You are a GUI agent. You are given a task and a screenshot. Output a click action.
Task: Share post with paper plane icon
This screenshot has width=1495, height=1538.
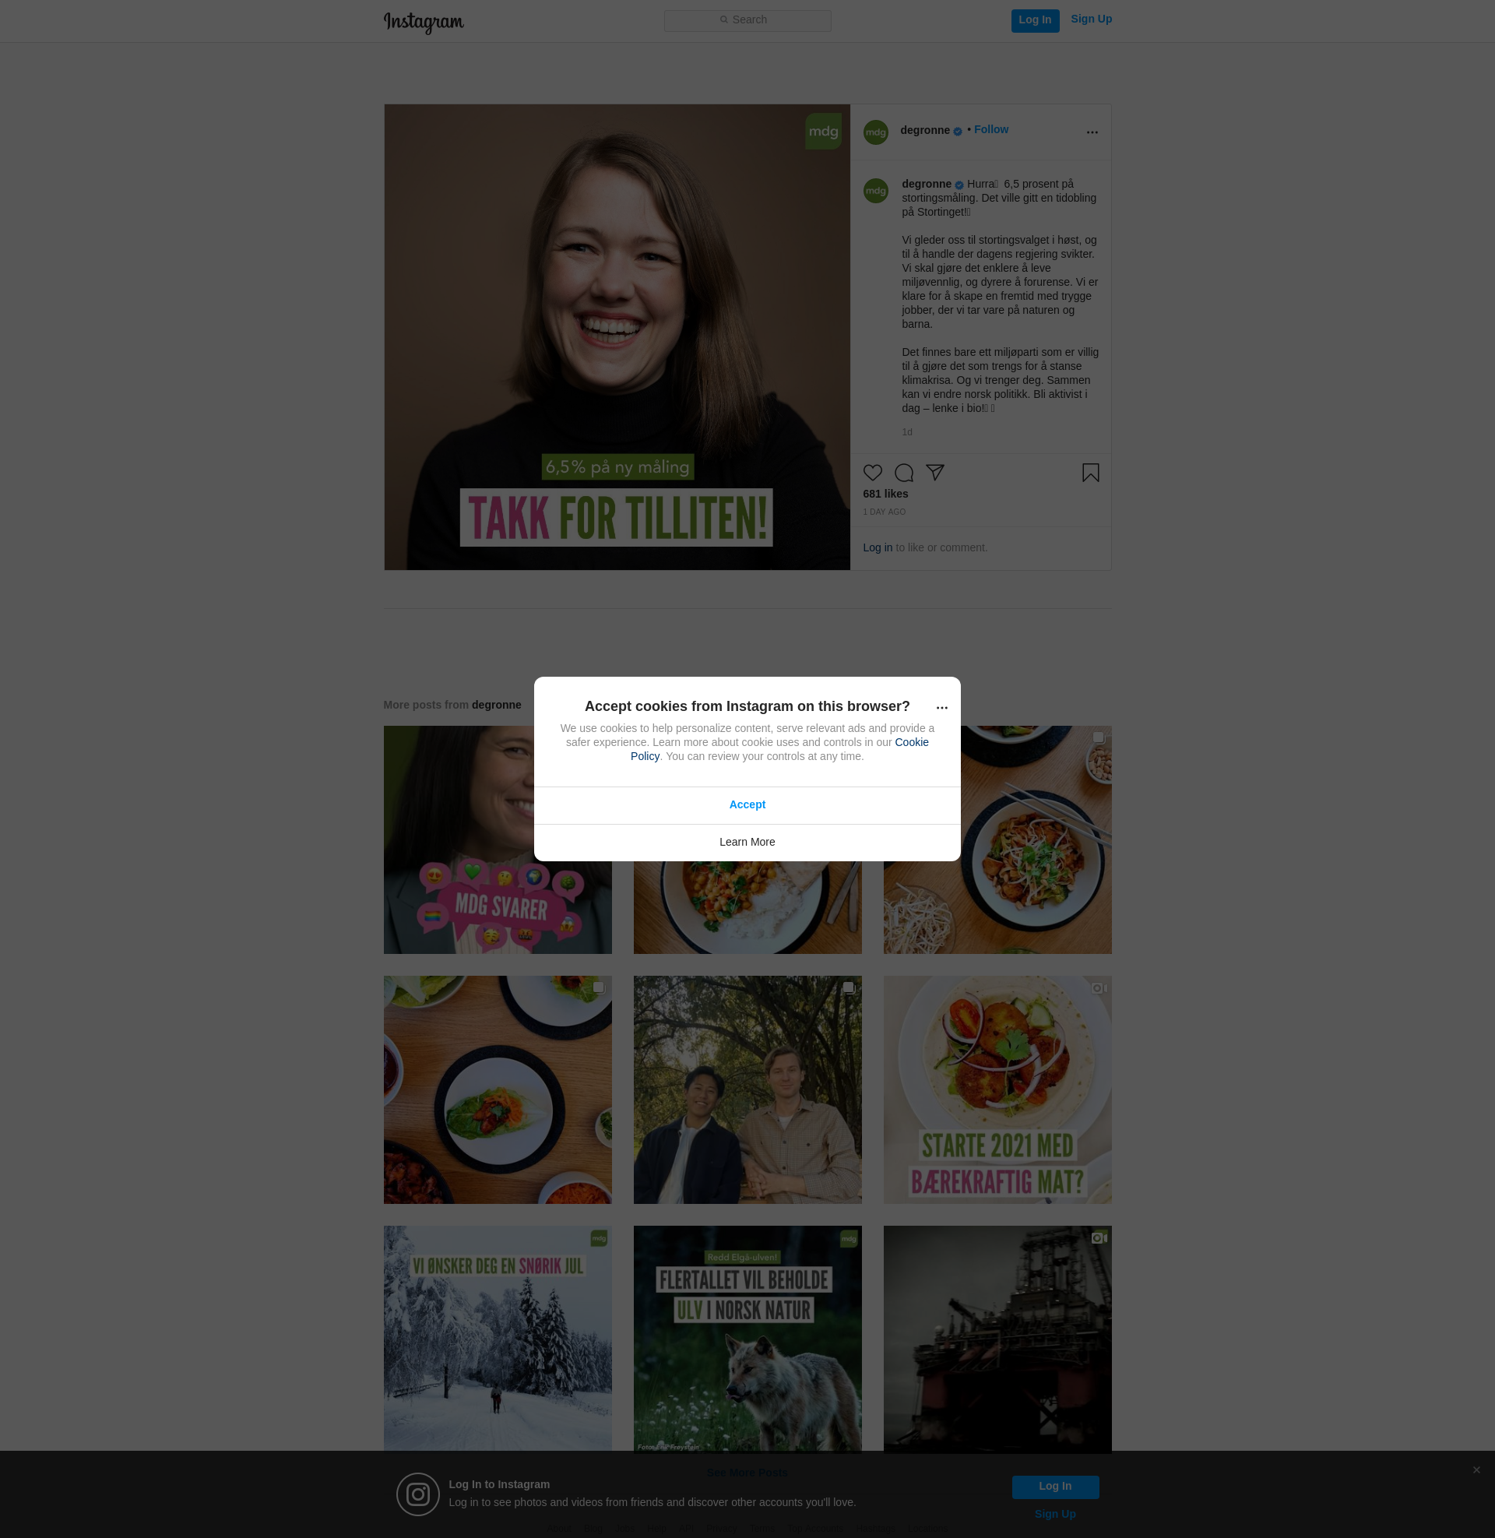coord(934,472)
